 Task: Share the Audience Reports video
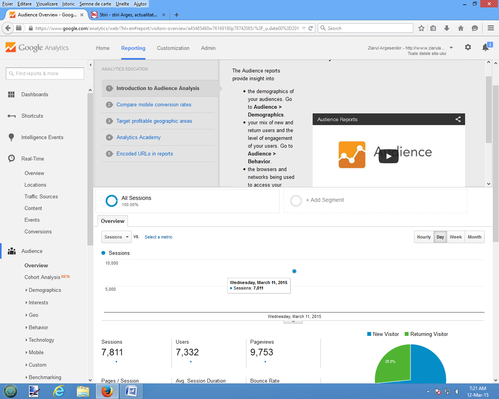pos(458,119)
